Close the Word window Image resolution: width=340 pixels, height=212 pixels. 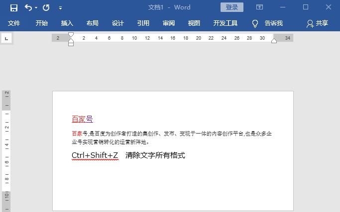pos(328,7)
